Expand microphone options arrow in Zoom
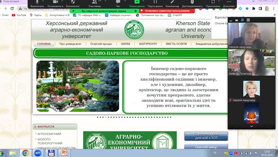 (43, 1)
